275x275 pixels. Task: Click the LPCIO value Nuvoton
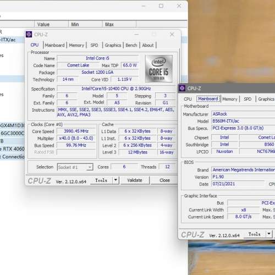[x=224, y=151]
